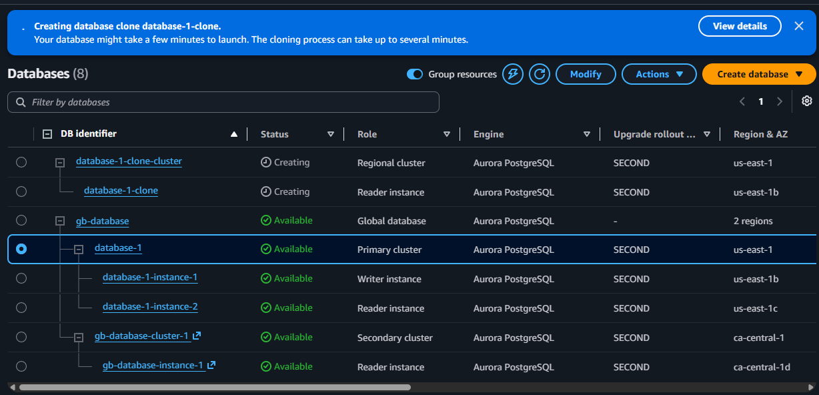This screenshot has height=395, width=819.
Task: Select radio for gb-database
Action: click(21, 220)
